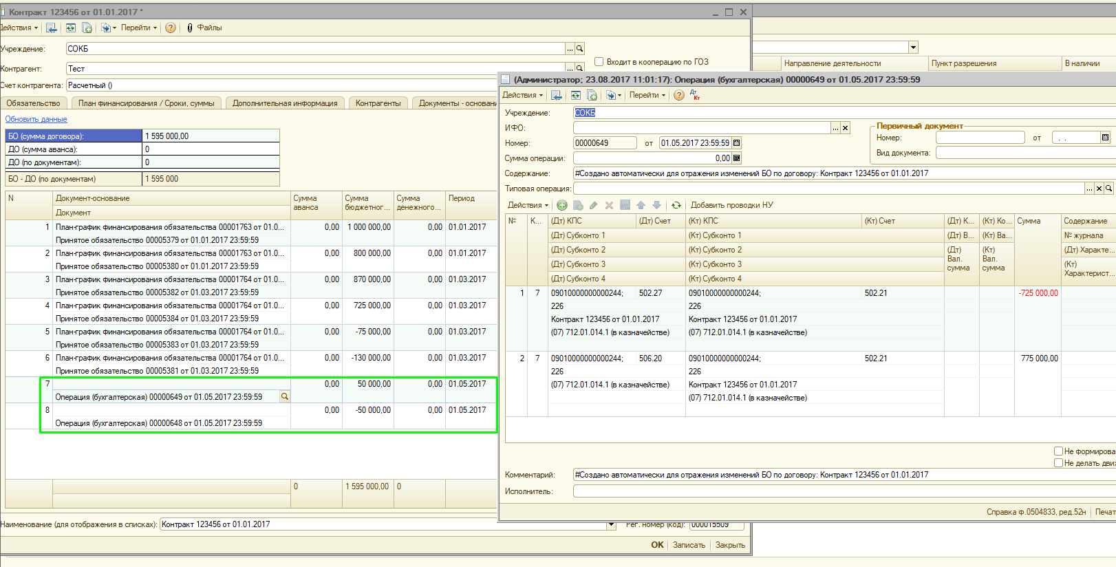Expand the Наименование field dropdown arrow

[611, 524]
